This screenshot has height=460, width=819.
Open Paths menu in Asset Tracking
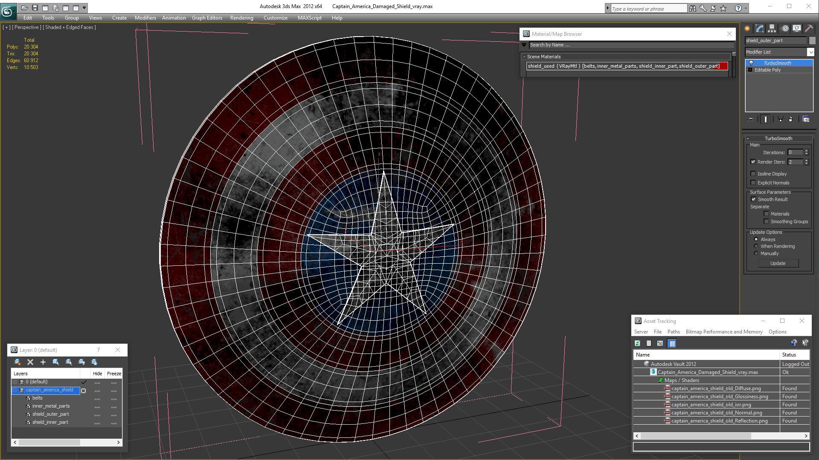[674, 332]
